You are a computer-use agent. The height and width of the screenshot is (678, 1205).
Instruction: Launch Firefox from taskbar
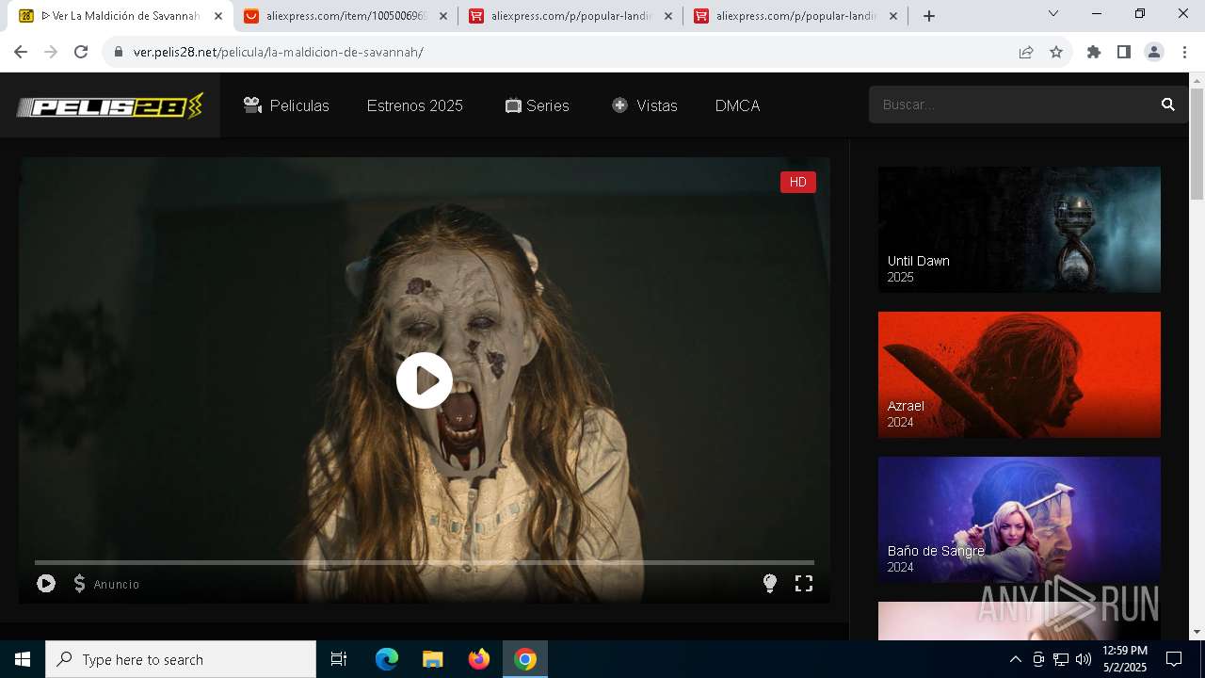point(479,659)
